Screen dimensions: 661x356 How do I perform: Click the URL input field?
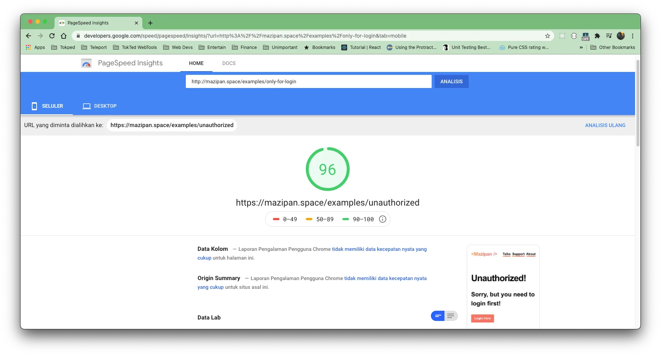[308, 81]
